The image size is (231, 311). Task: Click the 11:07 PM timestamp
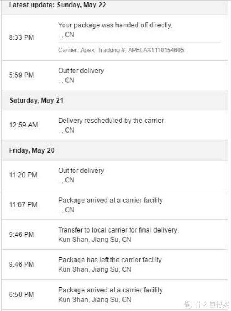(x=23, y=205)
